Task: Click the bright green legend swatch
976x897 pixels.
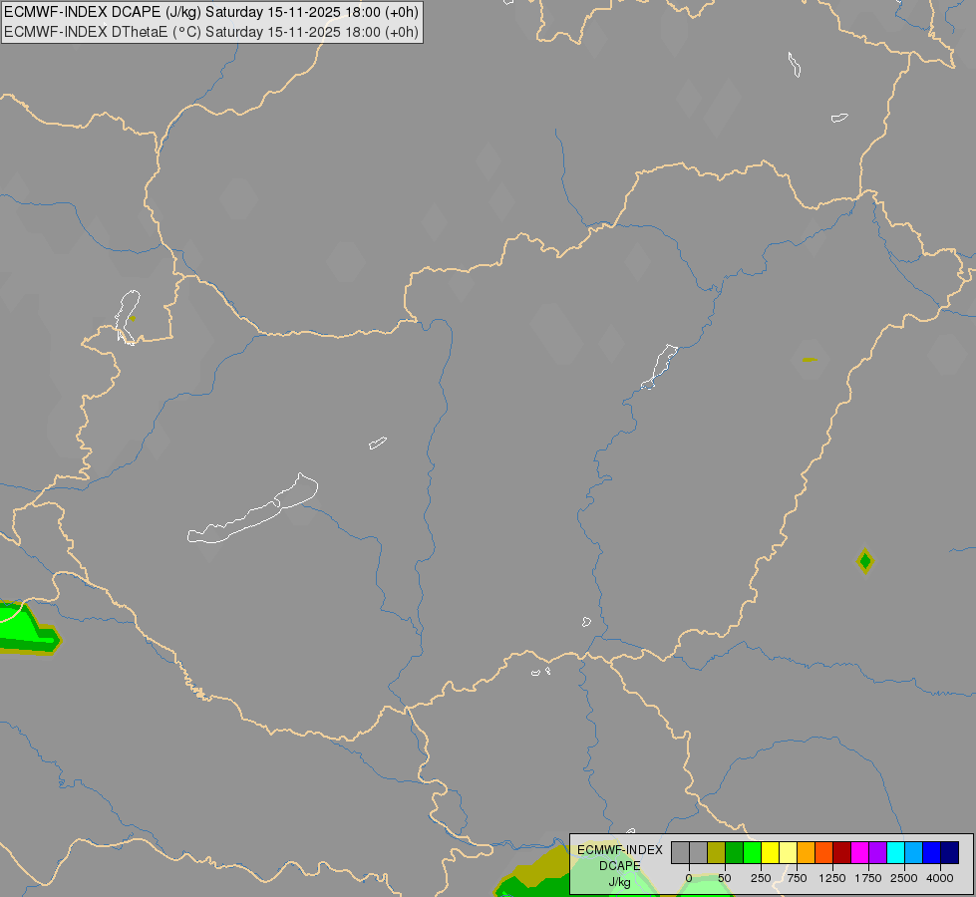Action: point(753,853)
